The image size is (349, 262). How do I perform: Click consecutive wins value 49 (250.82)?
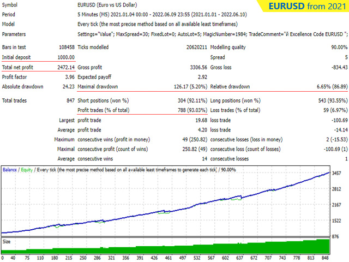click(x=195, y=140)
